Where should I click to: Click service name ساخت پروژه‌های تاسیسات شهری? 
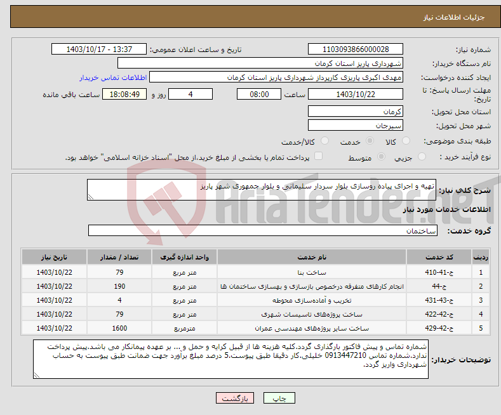(312, 315)
